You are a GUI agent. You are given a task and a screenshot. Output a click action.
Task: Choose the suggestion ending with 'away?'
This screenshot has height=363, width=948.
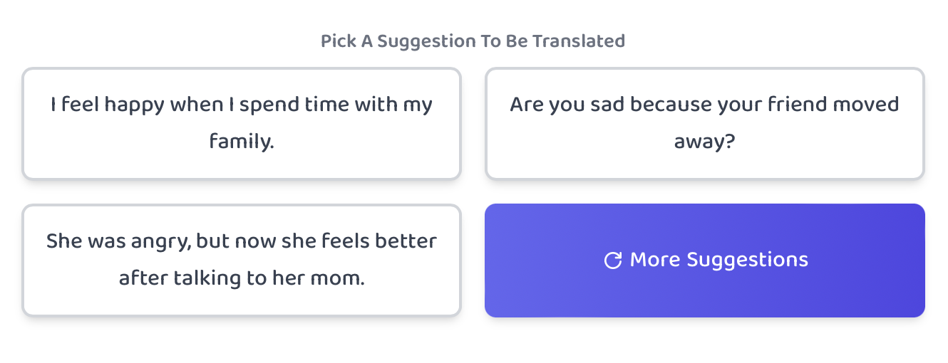click(704, 123)
